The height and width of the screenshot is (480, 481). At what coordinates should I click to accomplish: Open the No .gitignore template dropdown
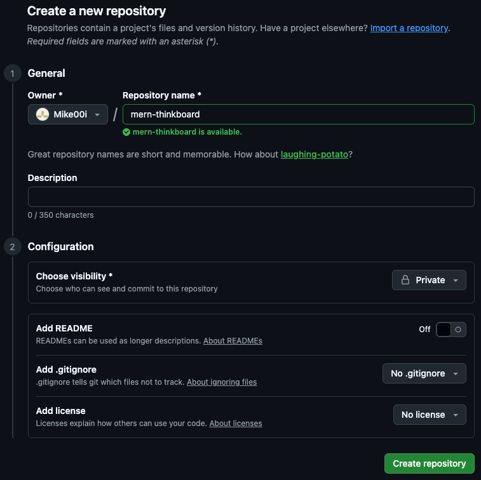pos(424,373)
